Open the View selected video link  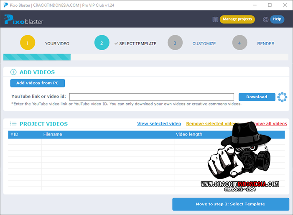point(159,124)
